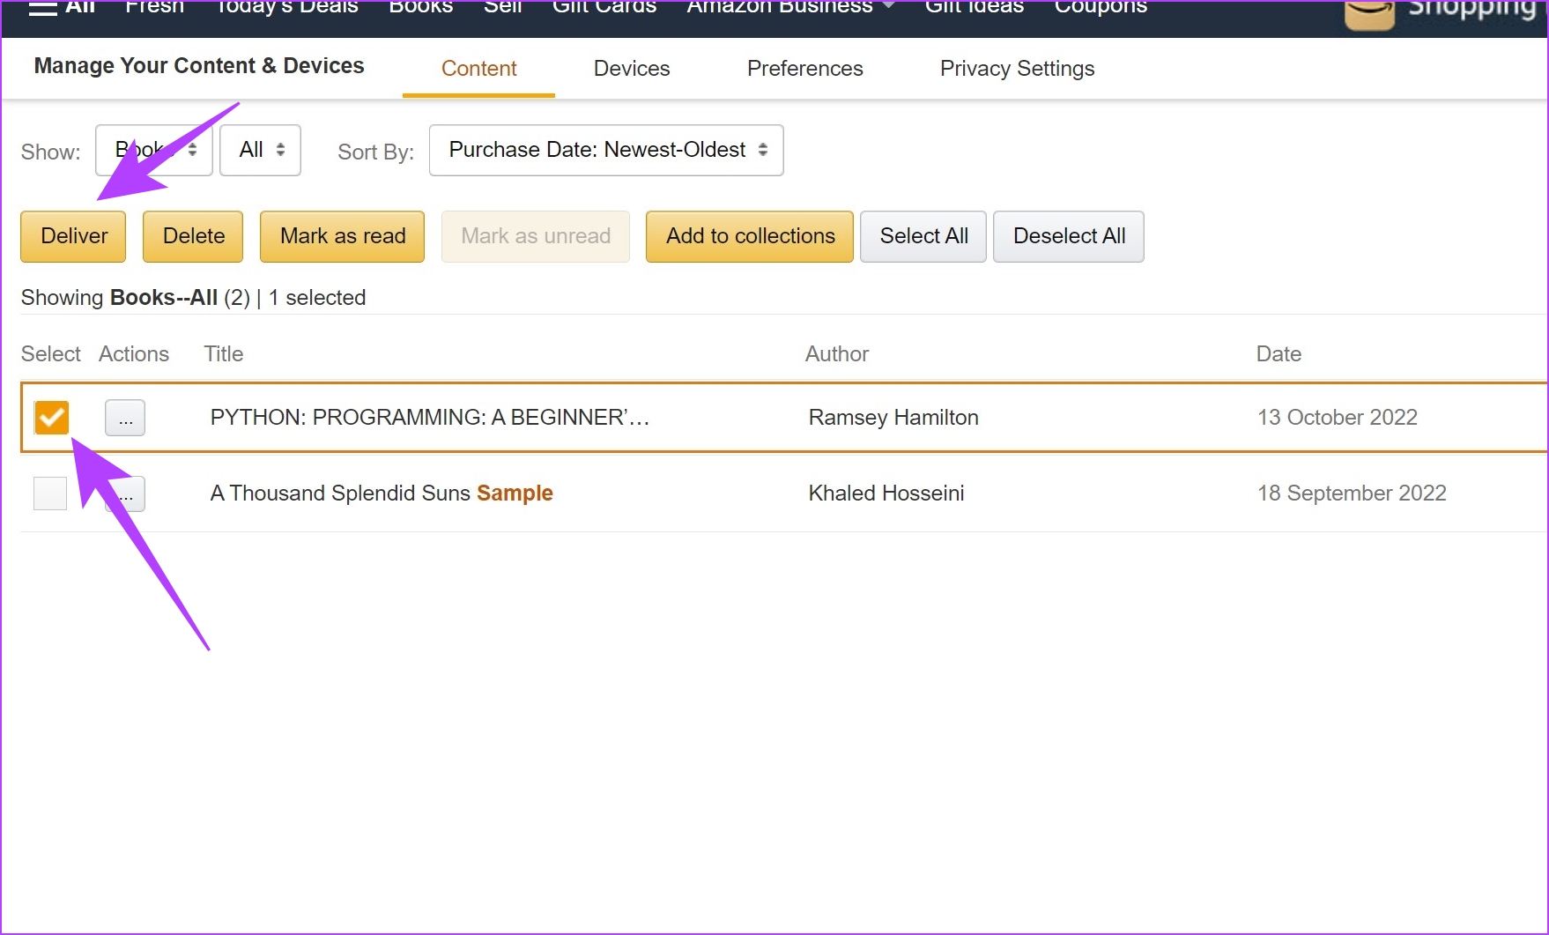The height and width of the screenshot is (935, 1549).
Task: Click the Select All button
Action: coord(923,236)
